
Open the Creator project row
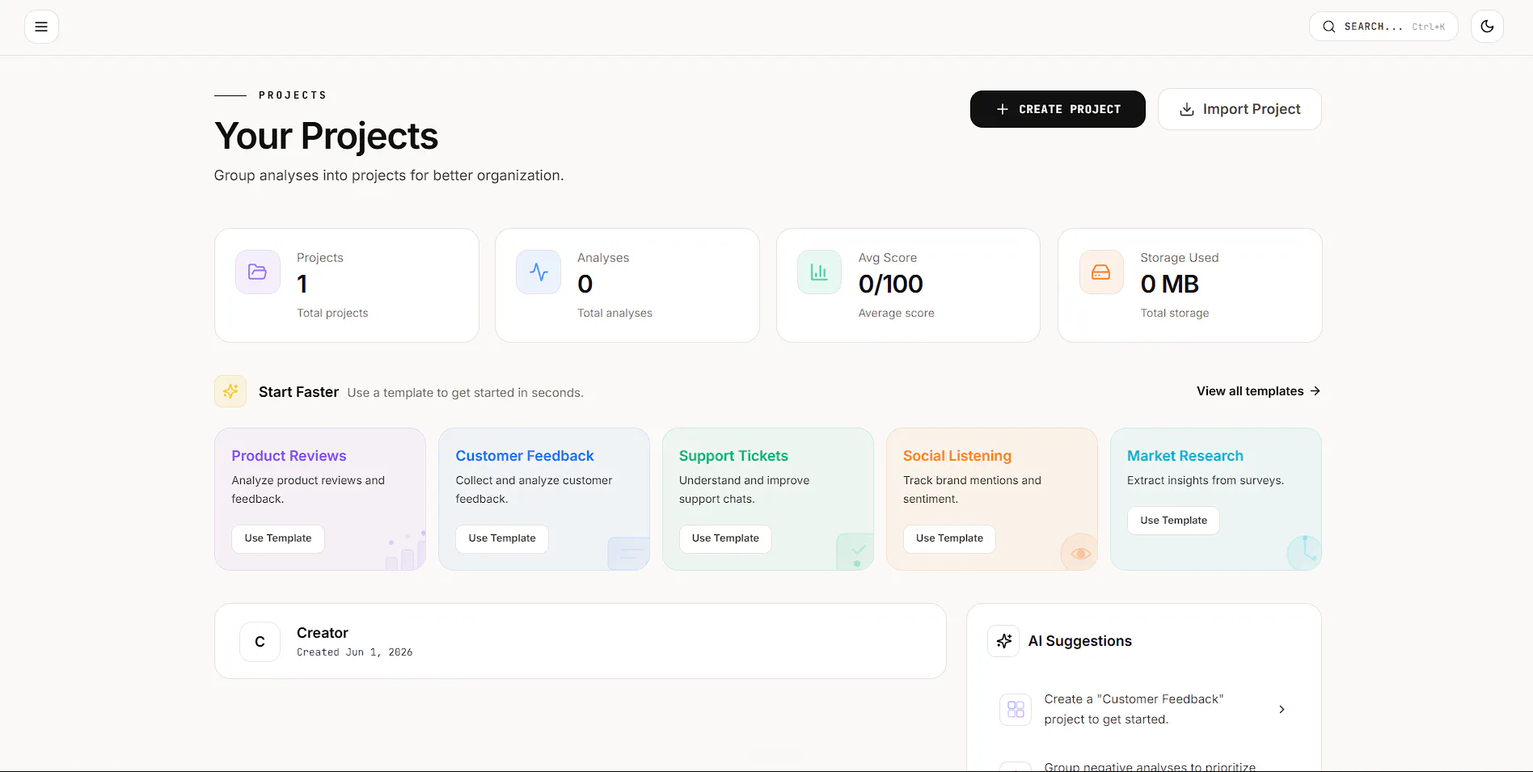(x=581, y=641)
